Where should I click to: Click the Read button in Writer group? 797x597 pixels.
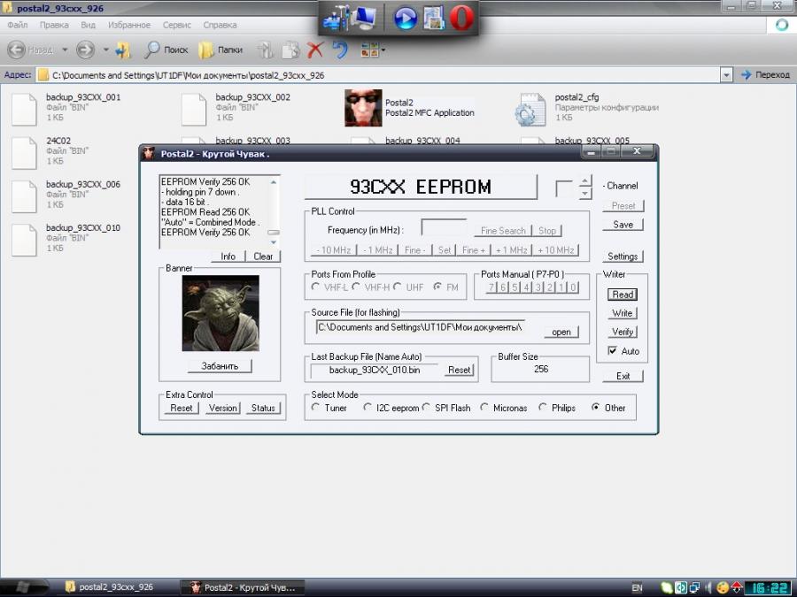point(623,295)
